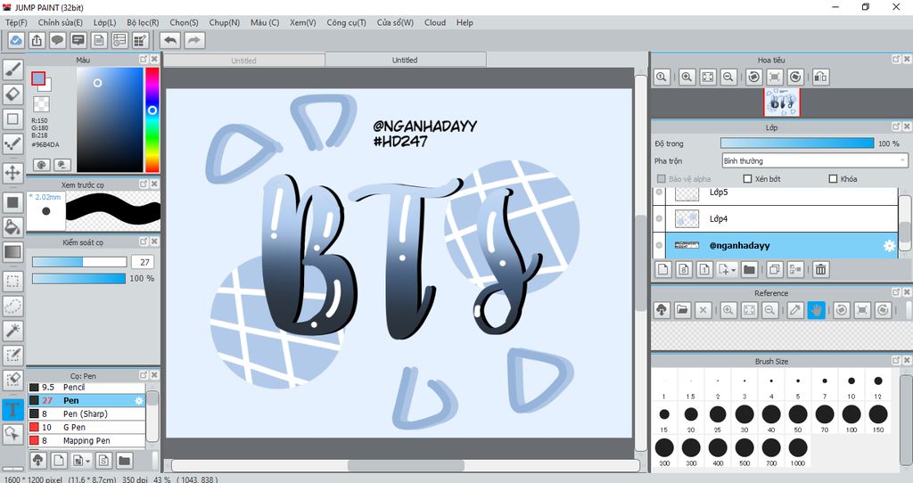Delete layer with the trash icon
Image resolution: width=913 pixels, height=483 pixels.
820,269
